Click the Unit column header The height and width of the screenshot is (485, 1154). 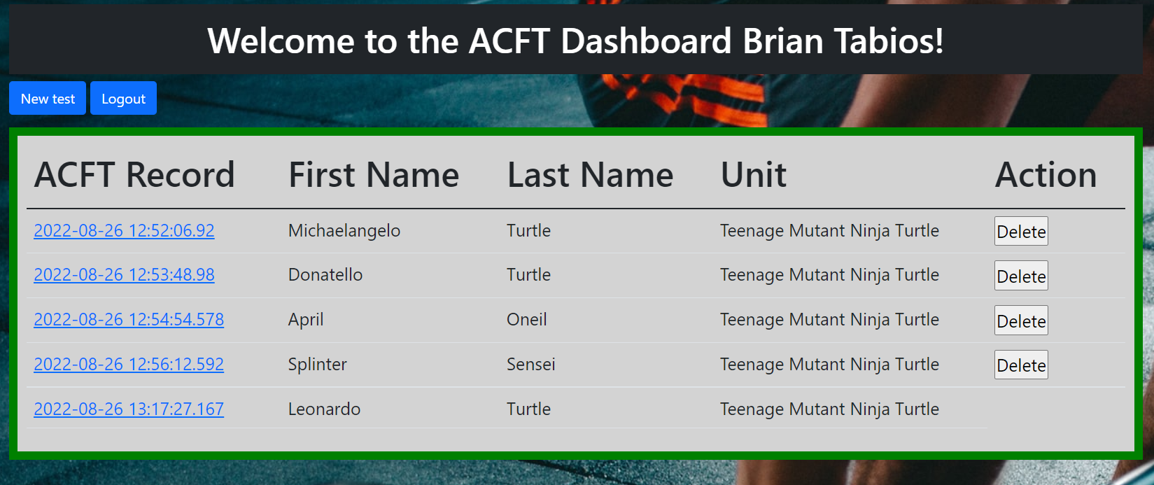[x=753, y=175]
